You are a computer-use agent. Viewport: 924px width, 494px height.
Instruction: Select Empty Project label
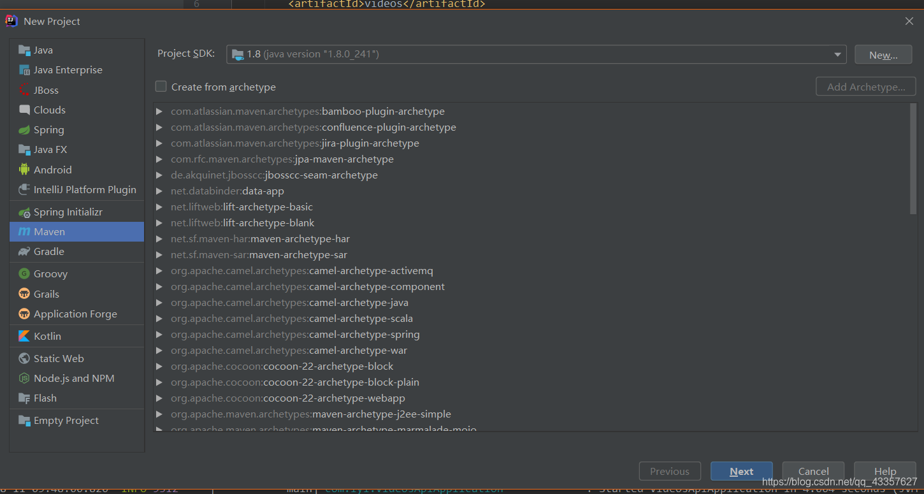point(66,421)
